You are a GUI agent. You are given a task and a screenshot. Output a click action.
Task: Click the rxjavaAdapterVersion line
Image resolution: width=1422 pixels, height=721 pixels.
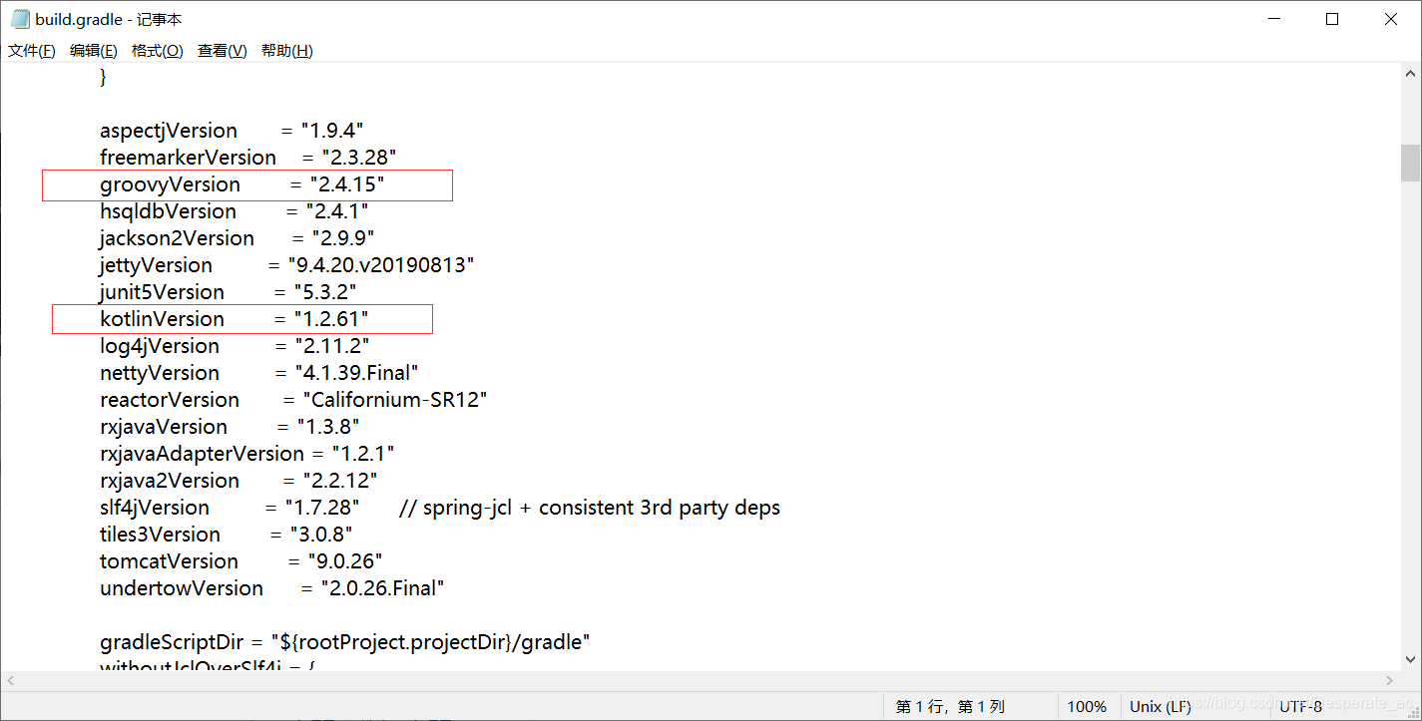click(247, 454)
